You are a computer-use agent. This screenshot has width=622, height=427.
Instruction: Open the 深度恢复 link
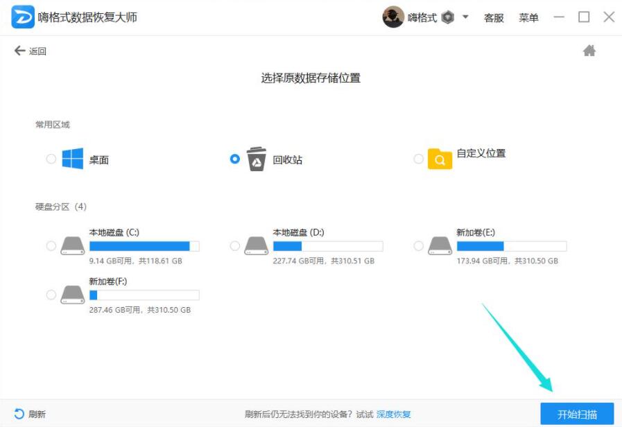393,415
